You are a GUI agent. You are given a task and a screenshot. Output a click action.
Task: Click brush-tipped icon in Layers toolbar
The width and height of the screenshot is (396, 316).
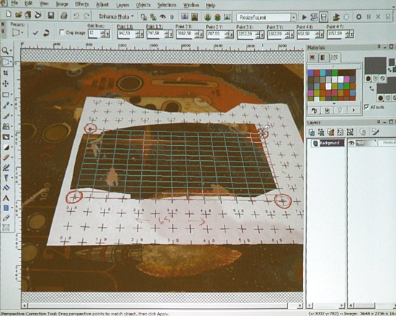pos(376,131)
